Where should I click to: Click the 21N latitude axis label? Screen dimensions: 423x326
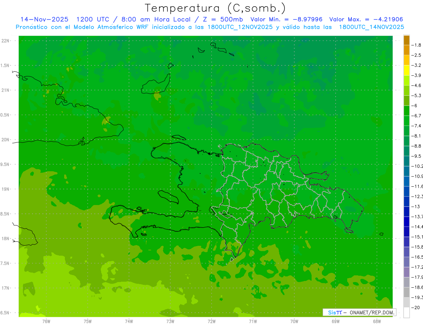click(6, 90)
